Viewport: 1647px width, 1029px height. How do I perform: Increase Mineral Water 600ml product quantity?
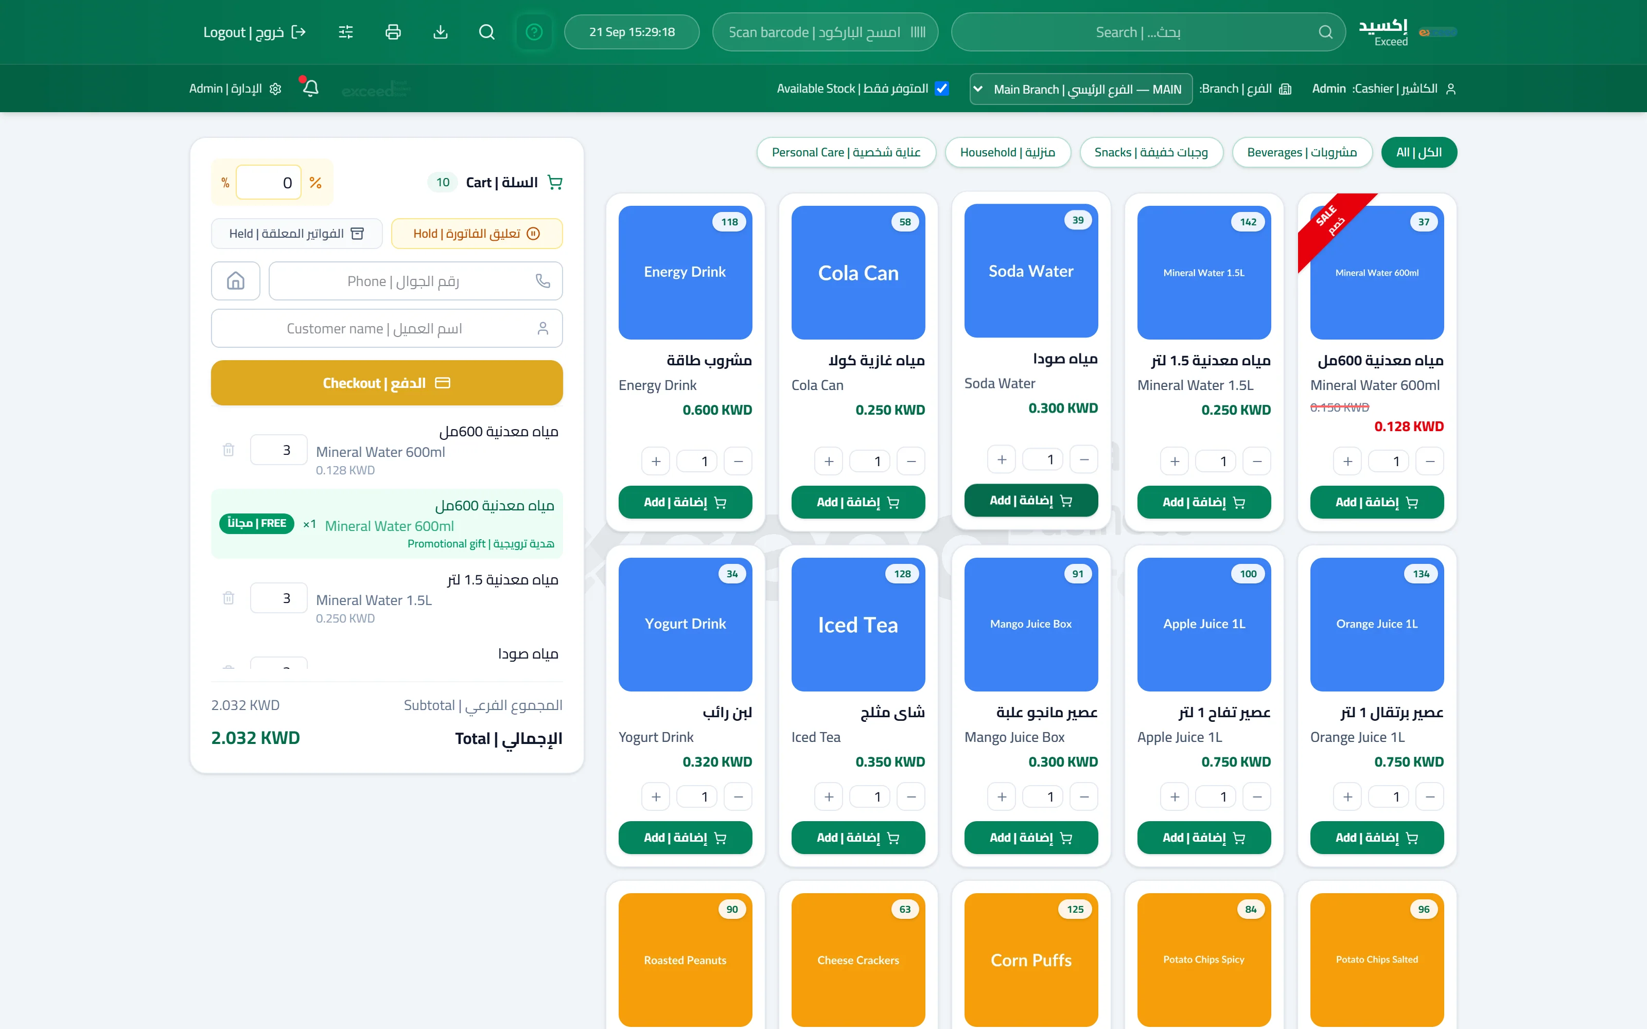(x=1347, y=462)
